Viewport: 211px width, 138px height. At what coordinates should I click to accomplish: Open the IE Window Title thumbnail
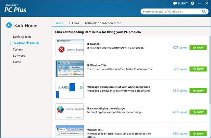(x=70, y=69)
